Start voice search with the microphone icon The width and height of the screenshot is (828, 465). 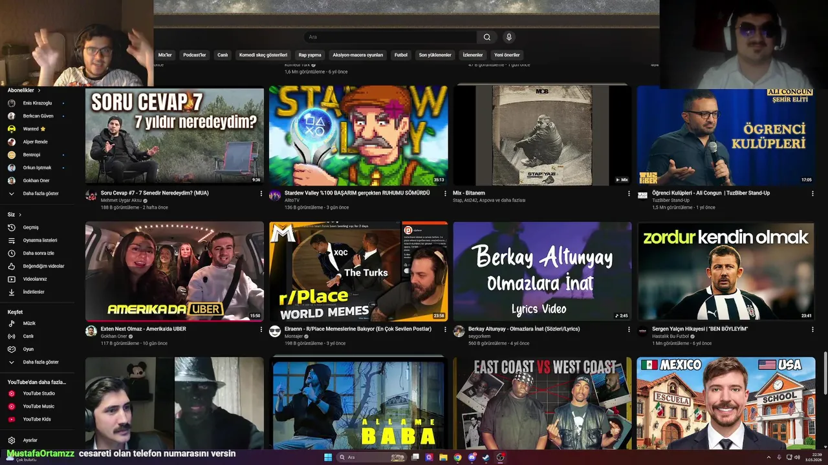(509, 37)
